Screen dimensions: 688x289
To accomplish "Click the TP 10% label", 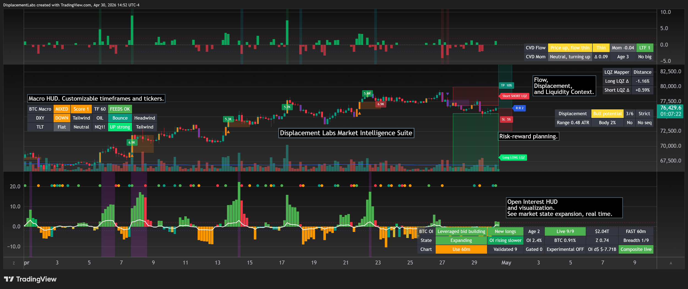I will click(506, 85).
